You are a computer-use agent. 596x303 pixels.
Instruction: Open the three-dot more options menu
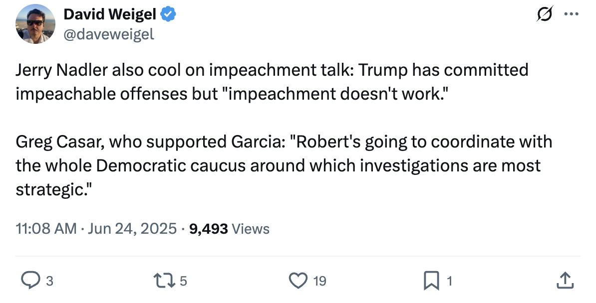[571, 14]
